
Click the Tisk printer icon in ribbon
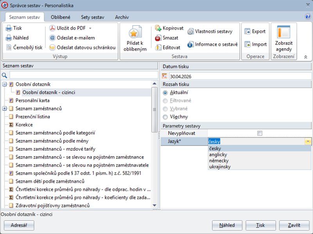point(9,28)
